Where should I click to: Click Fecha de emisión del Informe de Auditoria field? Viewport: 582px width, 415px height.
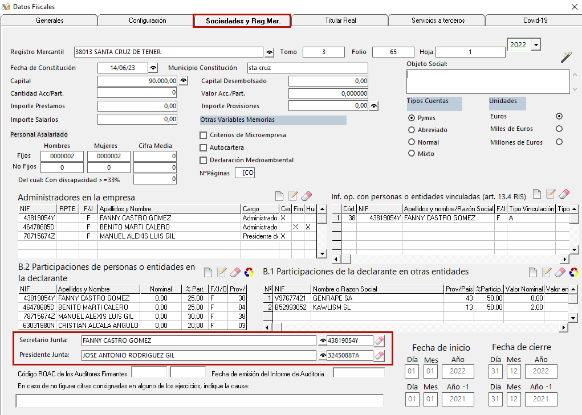point(359,373)
